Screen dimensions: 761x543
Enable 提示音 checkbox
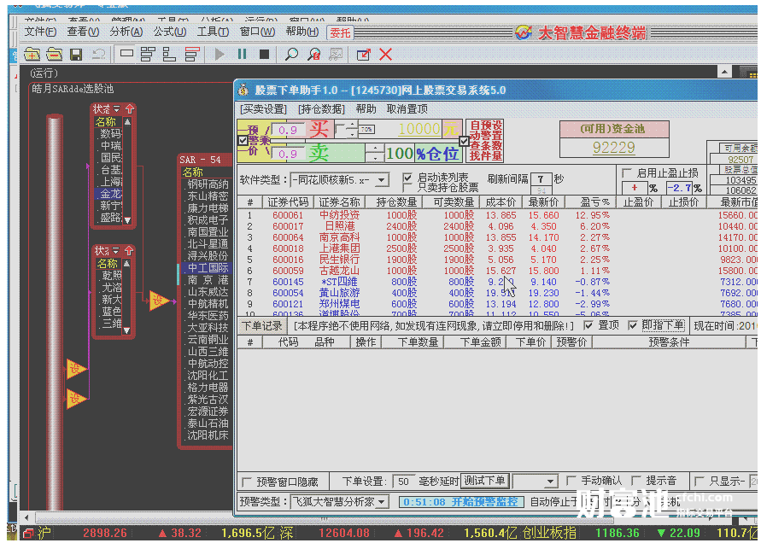(x=636, y=481)
